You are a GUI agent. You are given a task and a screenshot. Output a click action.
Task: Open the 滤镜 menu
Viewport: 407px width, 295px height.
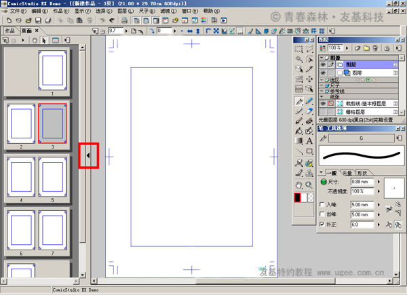[168, 11]
